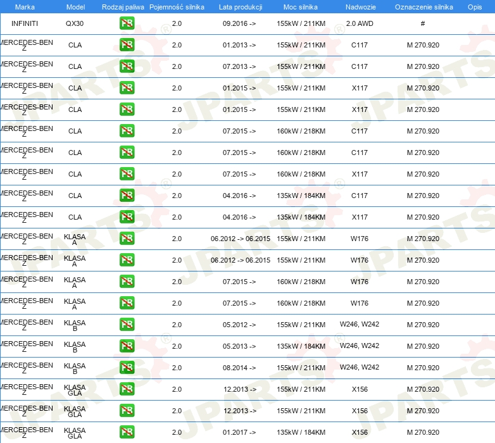The height and width of the screenshot is (443, 495).
Task: Click the Nadwozie column header
Action: [x=359, y=6]
